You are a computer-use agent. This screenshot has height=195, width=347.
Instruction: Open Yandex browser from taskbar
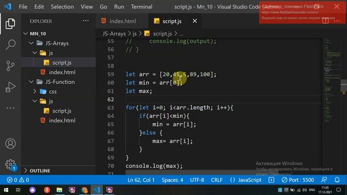point(47,190)
